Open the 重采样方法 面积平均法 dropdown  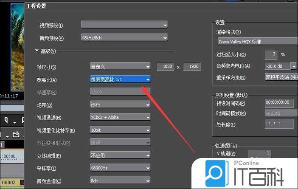click(x=281, y=77)
